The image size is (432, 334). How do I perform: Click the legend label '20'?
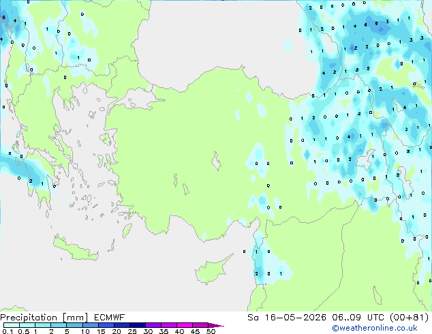click(117, 331)
